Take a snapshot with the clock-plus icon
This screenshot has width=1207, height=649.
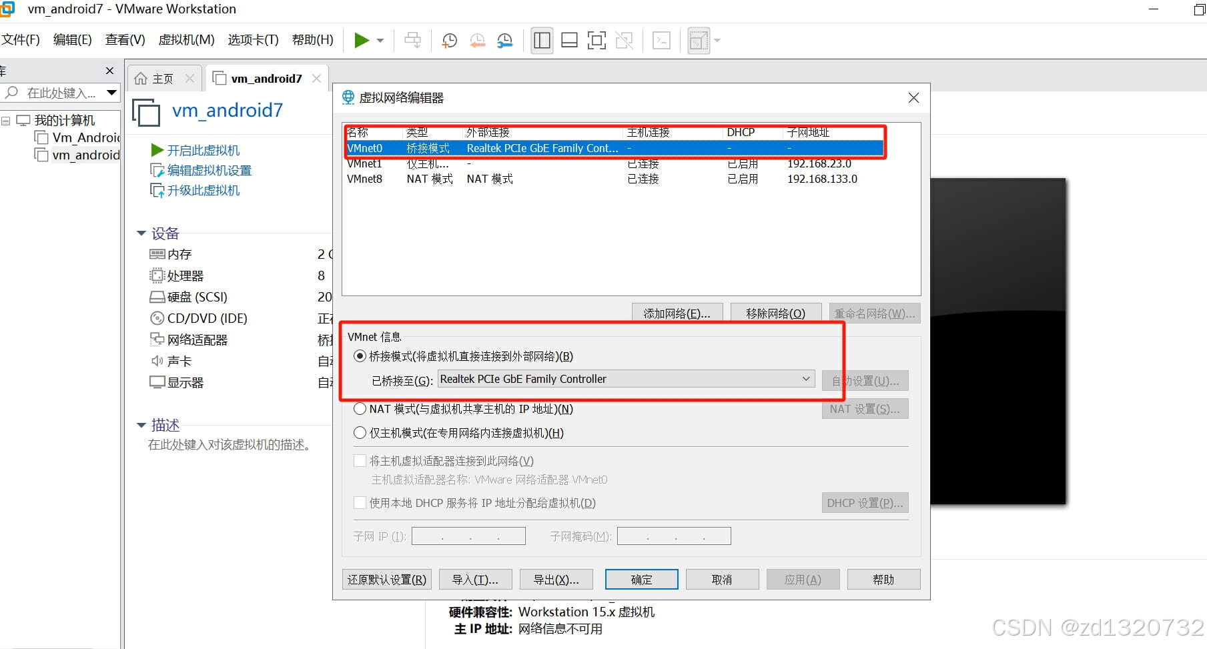pyautogui.click(x=450, y=41)
